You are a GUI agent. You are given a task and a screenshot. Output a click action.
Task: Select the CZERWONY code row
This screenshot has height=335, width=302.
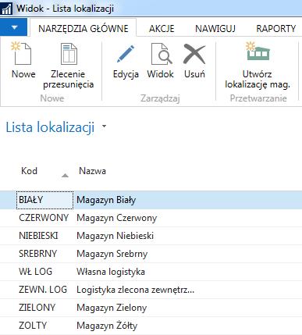44,218
